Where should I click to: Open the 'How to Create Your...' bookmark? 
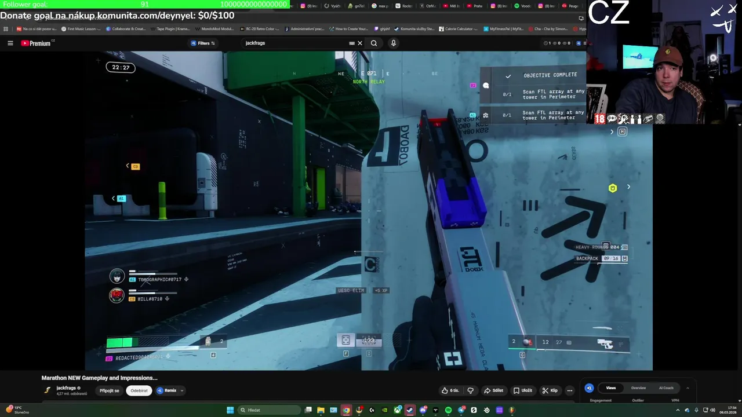point(348,28)
